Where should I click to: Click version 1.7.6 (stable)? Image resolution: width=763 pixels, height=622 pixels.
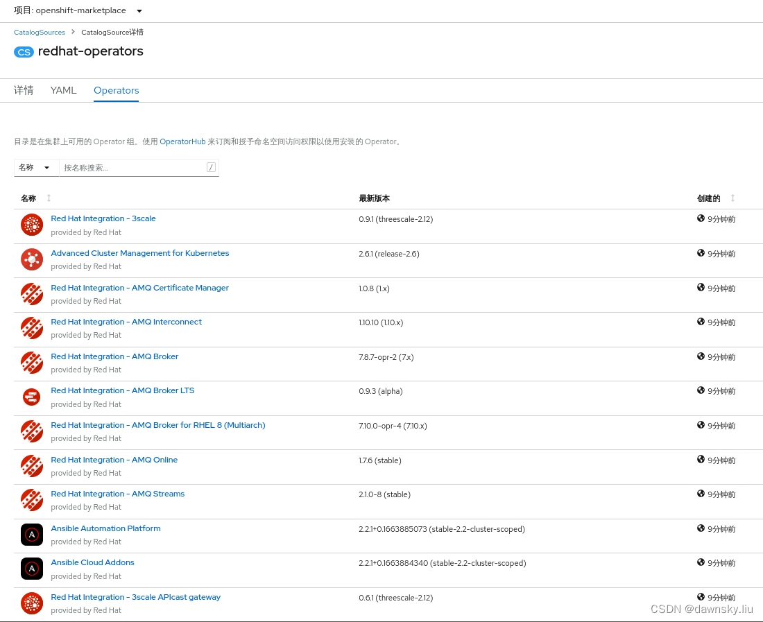(x=380, y=460)
